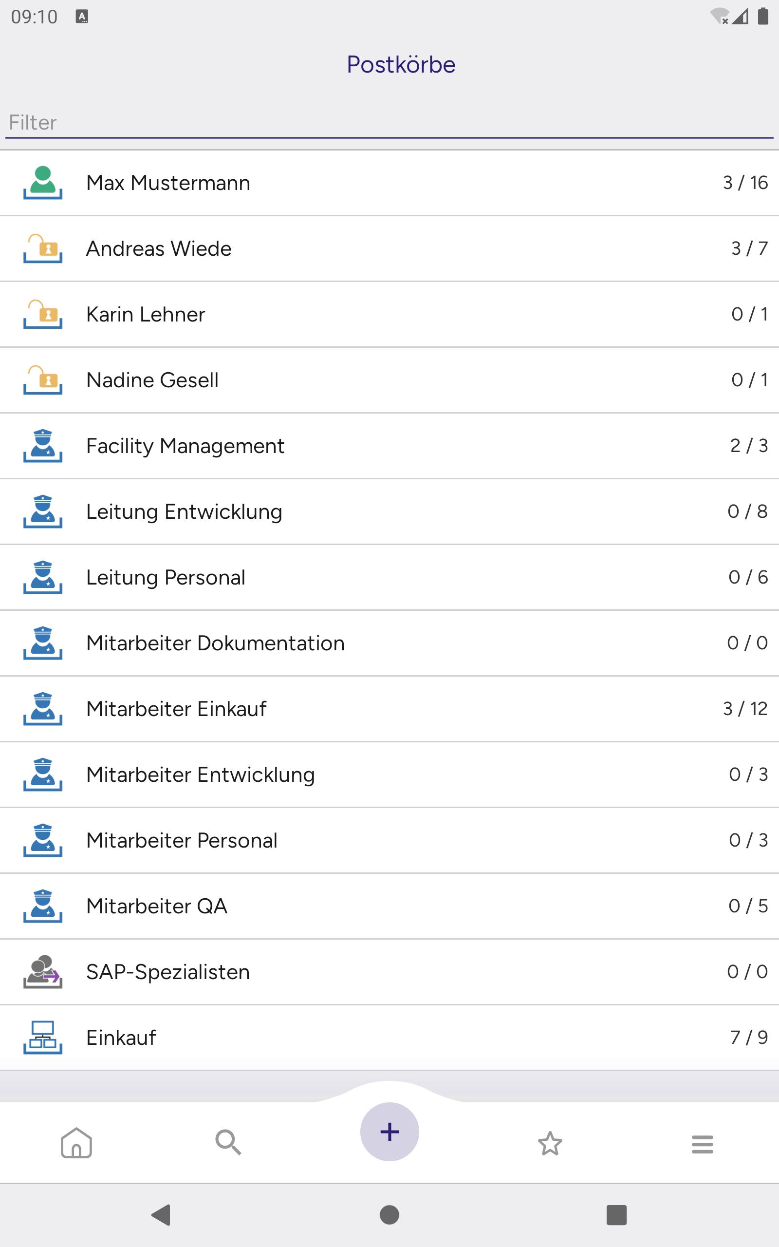Focus the Filter input field
779x1247 pixels.
[389, 123]
